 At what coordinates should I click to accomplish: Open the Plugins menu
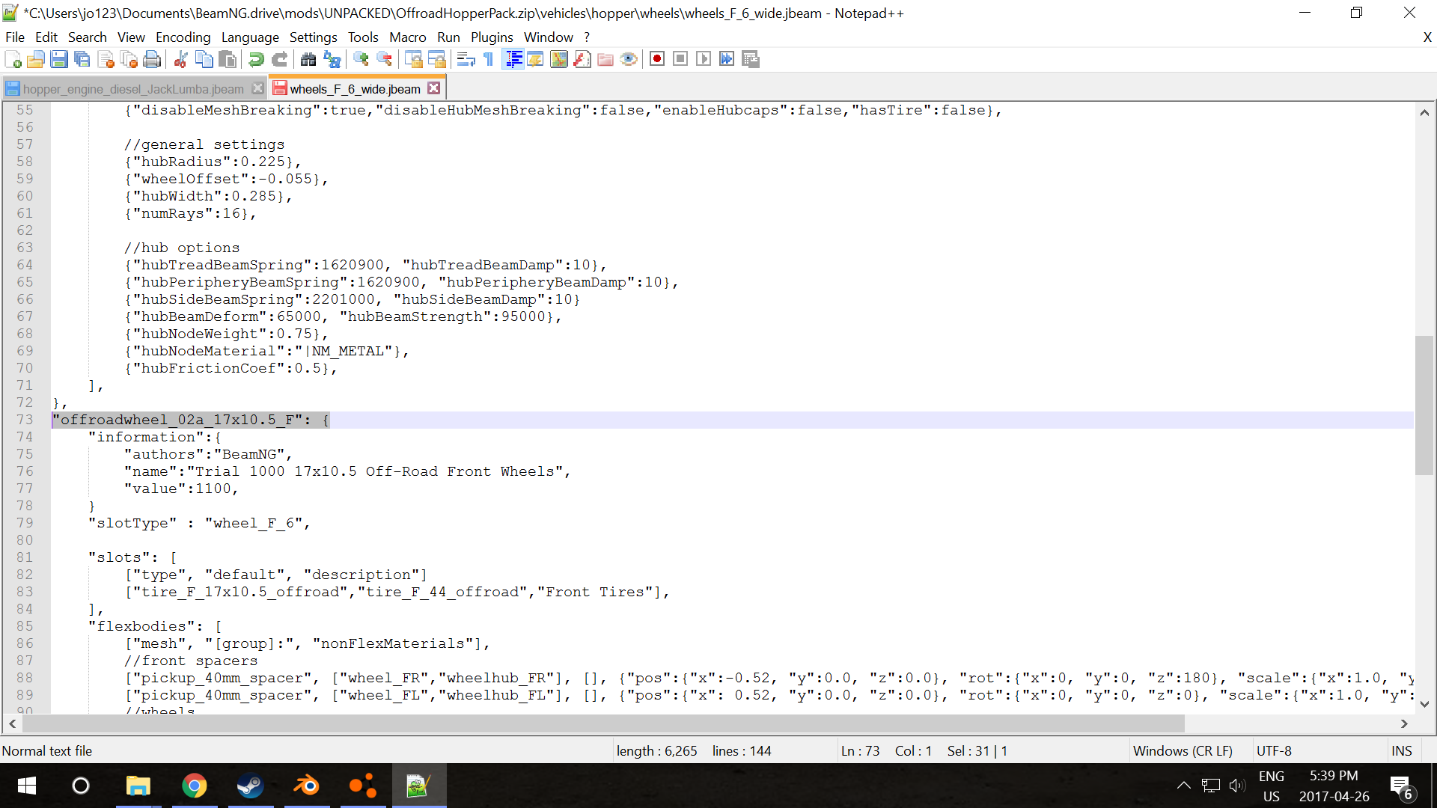click(492, 37)
